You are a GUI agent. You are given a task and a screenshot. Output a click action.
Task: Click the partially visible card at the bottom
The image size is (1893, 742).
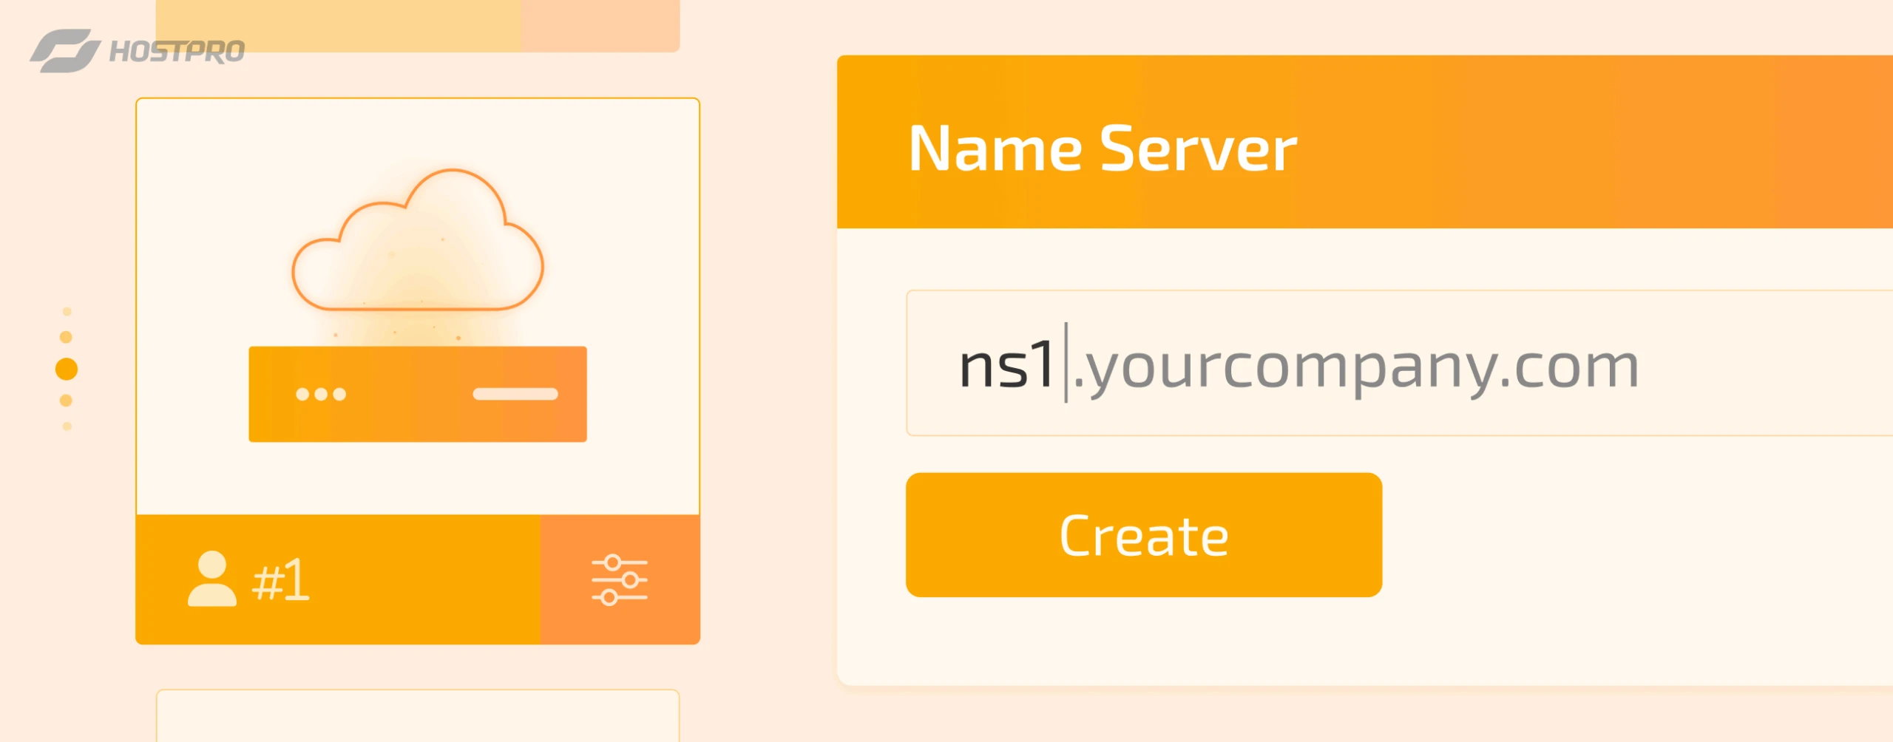[418, 715]
